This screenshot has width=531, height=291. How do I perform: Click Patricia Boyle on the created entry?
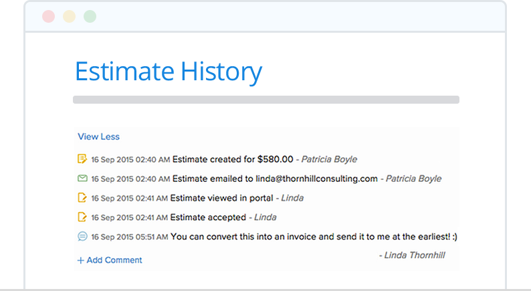tap(329, 159)
